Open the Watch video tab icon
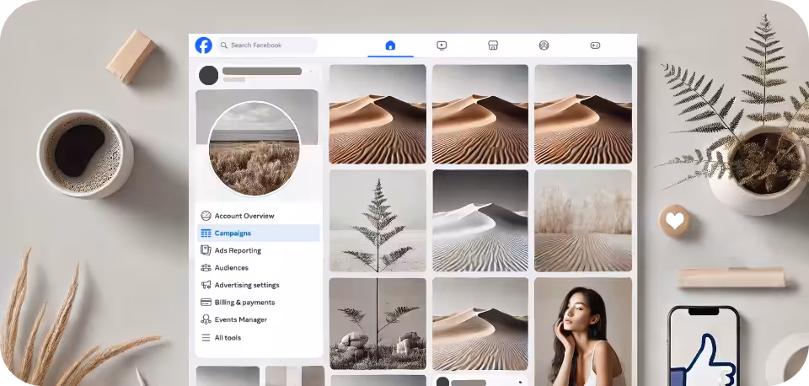 (442, 46)
